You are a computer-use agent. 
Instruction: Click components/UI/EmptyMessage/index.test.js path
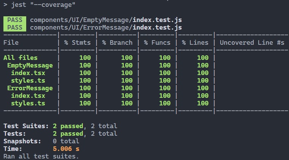(106, 20)
